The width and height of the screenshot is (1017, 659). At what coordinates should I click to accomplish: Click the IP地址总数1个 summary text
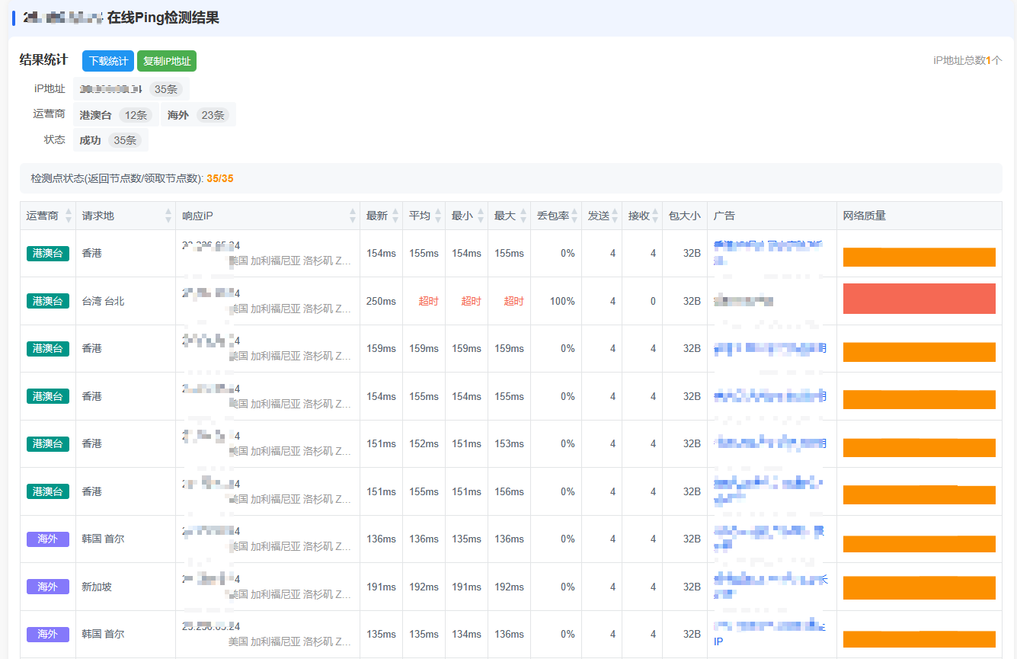967,60
